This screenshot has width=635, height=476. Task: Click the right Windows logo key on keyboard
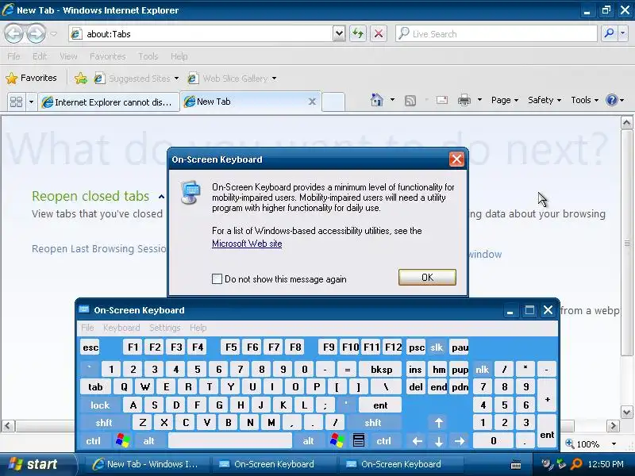[337, 440]
